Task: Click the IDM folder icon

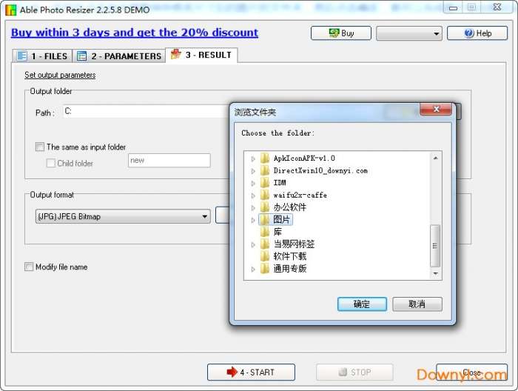Action: pyautogui.click(x=265, y=183)
